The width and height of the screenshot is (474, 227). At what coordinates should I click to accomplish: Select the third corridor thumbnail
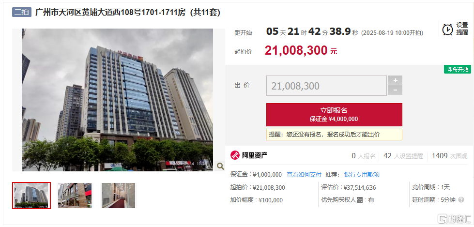118,195
